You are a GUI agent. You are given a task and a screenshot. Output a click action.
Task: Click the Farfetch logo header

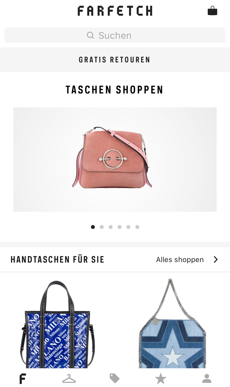115,11
